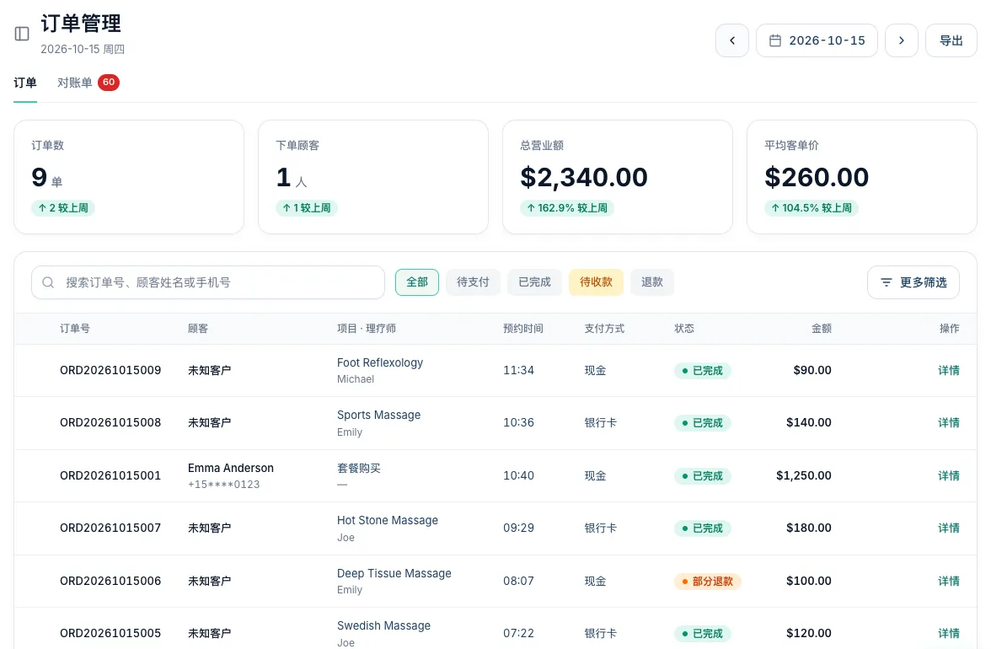Click the 金额 column header
Screen dimensions: 991x649
tap(822, 329)
